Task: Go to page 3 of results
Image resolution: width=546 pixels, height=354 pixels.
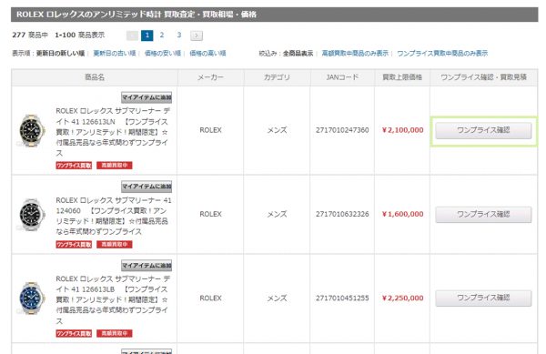Action: coord(179,35)
